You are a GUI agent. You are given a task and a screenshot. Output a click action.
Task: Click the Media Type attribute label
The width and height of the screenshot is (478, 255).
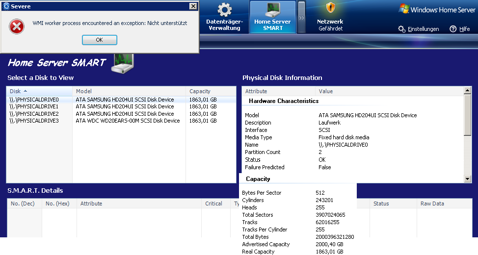[259, 137]
